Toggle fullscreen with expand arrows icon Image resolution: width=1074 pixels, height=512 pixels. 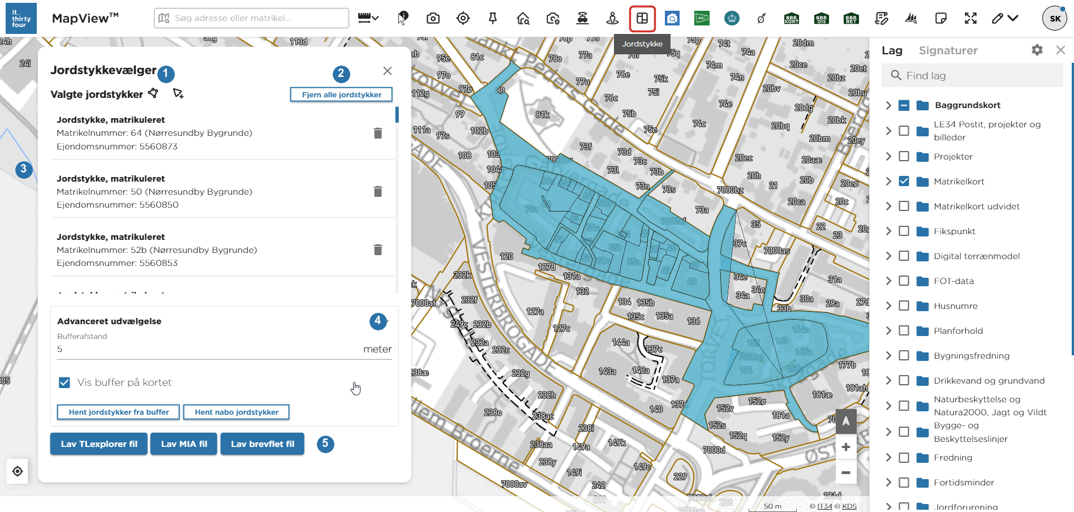(970, 18)
